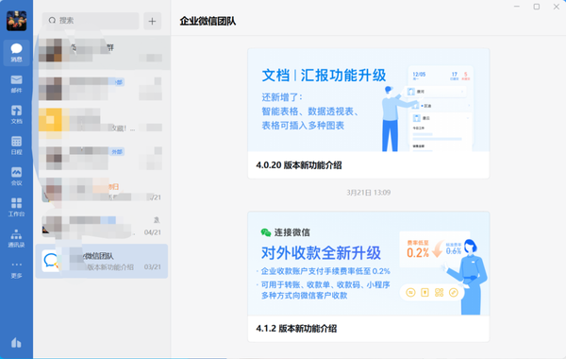Click the enterprise building icon at sidebar bottom

click(x=16, y=342)
